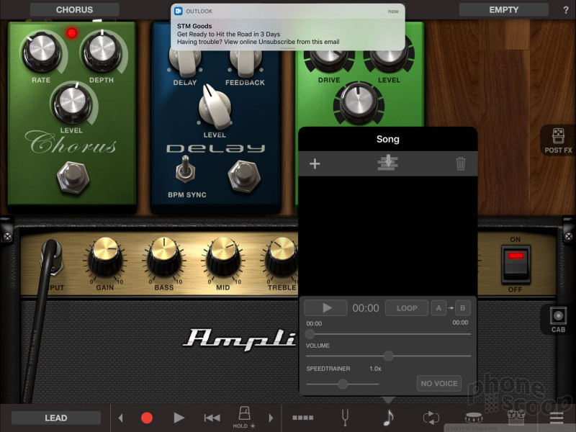Open the help question mark icon
Viewport: 576px width, 432px height.
(566, 10)
